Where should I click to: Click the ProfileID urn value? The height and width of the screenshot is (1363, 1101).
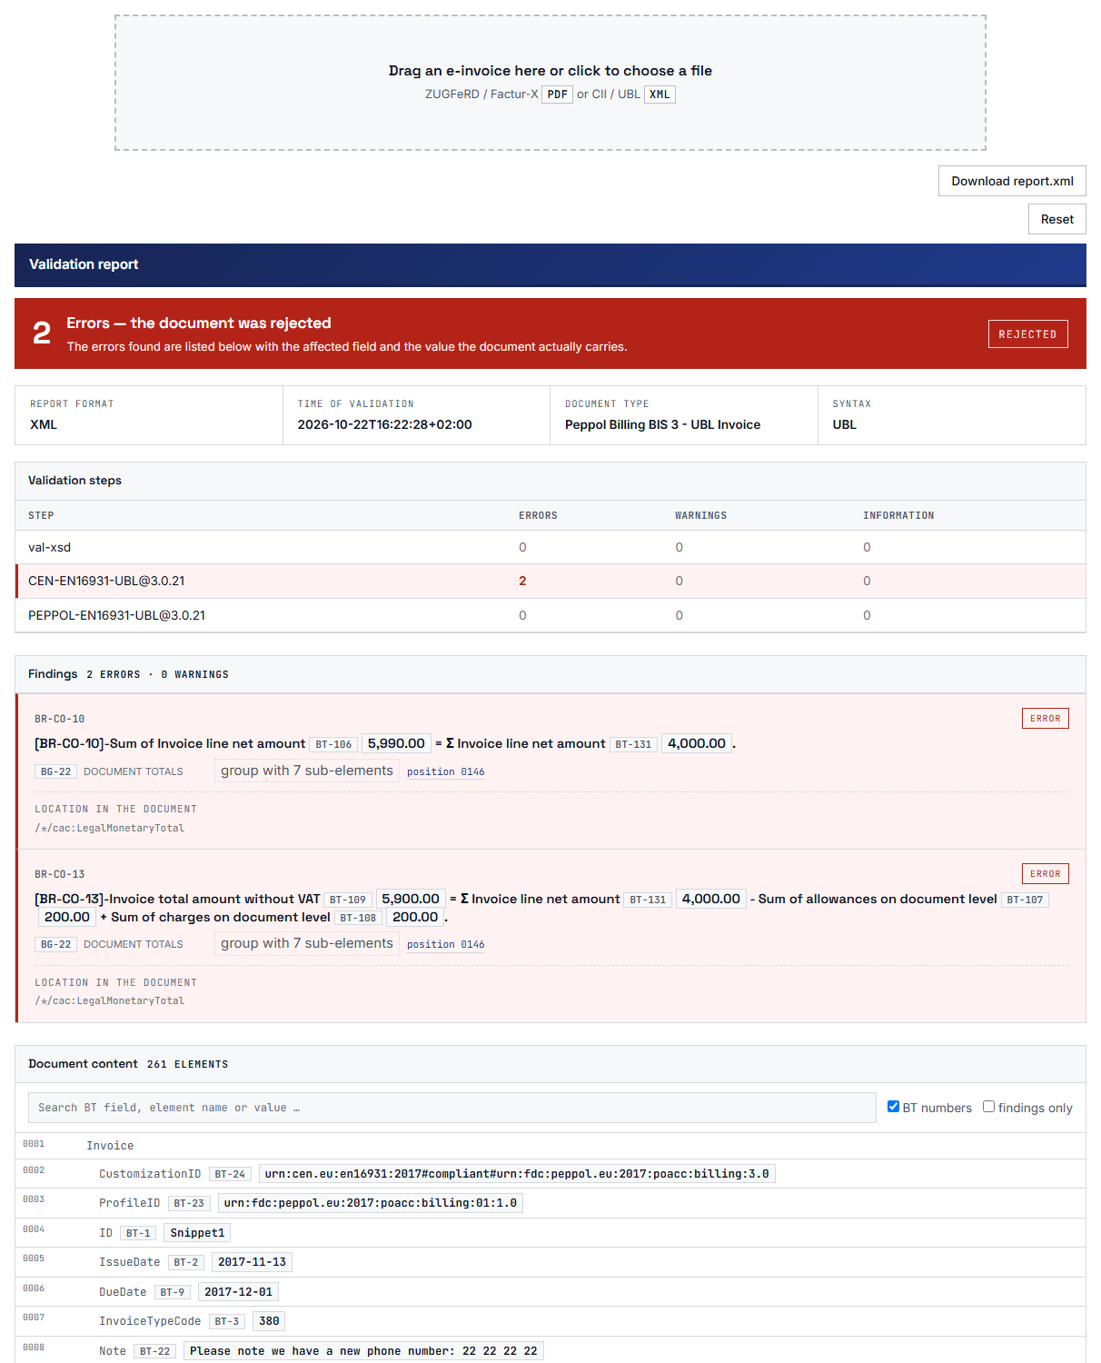point(371,1203)
